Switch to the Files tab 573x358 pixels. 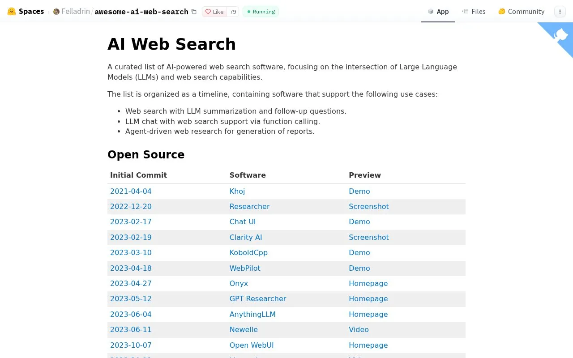[x=474, y=12]
